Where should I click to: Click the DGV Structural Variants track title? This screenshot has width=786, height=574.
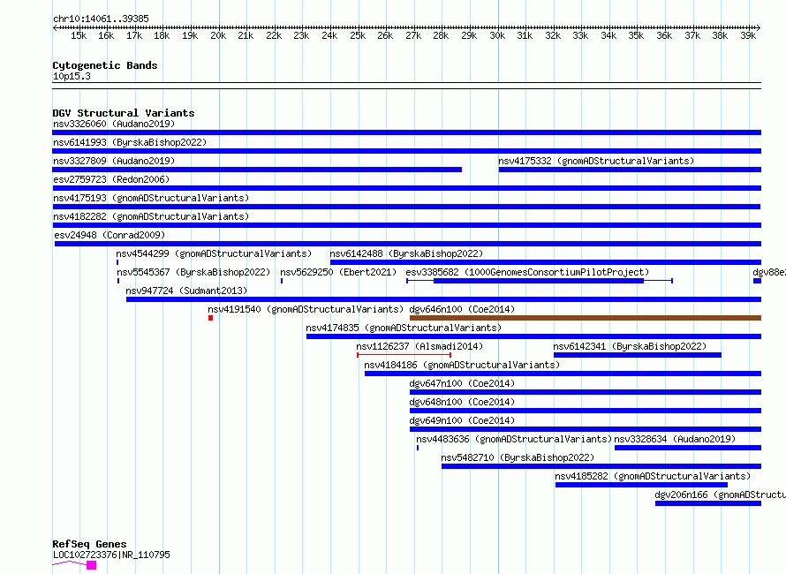(124, 113)
